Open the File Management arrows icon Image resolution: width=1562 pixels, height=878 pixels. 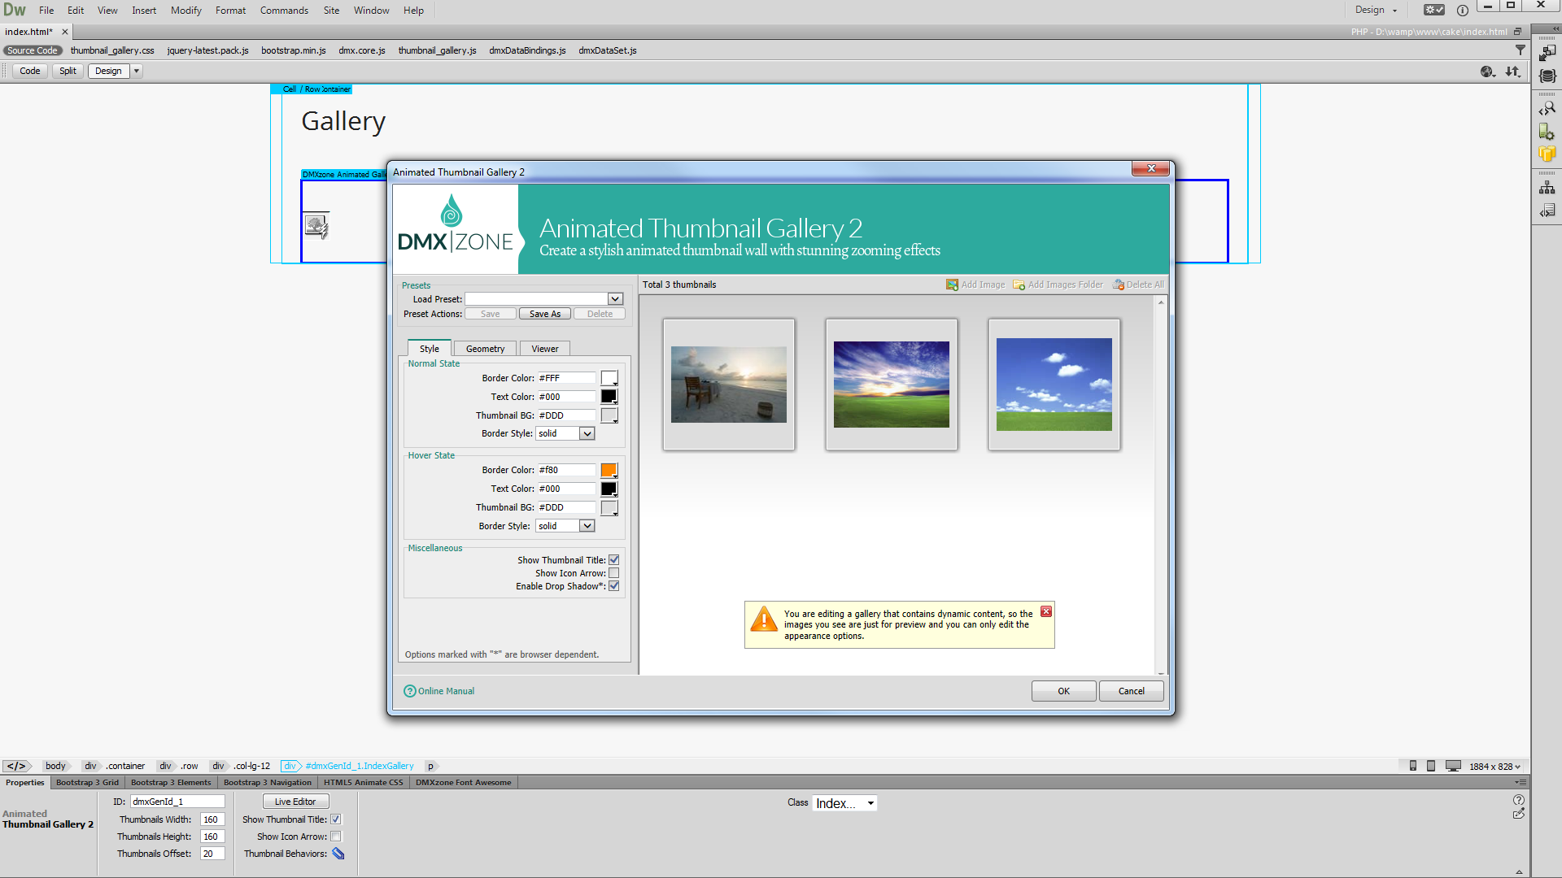[x=1512, y=72]
